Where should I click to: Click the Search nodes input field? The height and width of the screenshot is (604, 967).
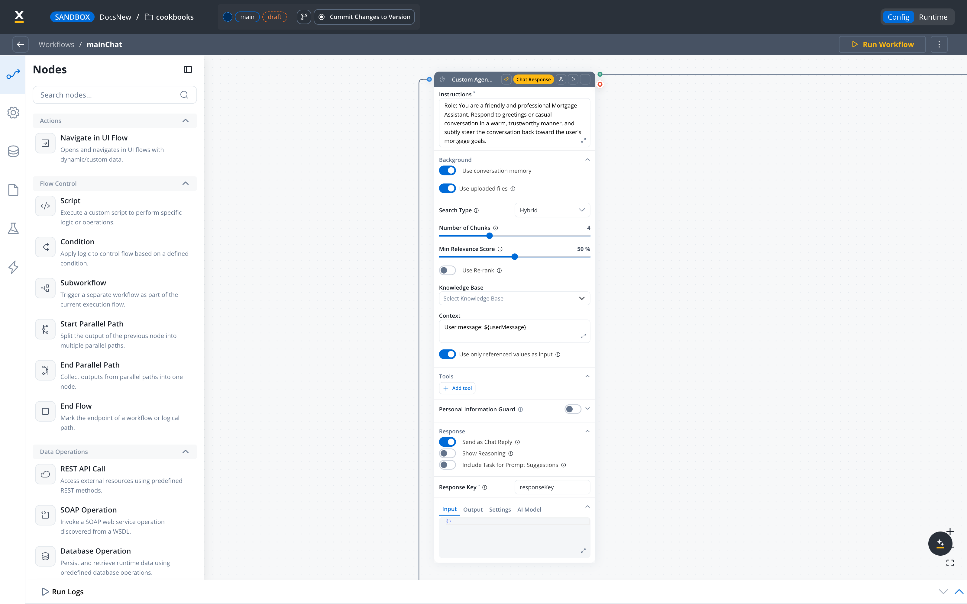[x=115, y=95]
